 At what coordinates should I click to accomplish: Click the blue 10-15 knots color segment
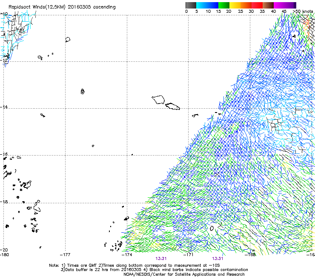coord(213,5)
